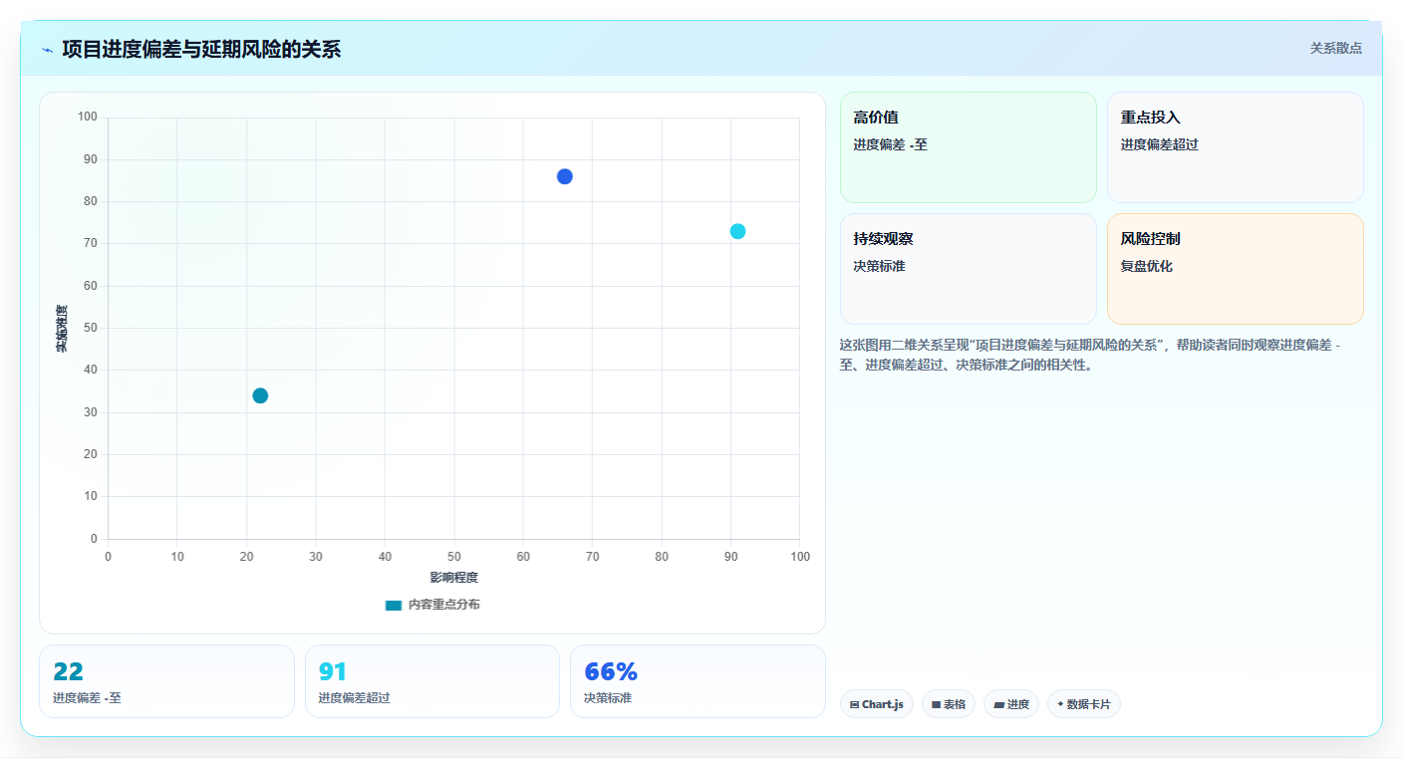
Task: Select the dark blue scatter point near 86
Action: [x=565, y=176]
